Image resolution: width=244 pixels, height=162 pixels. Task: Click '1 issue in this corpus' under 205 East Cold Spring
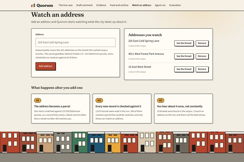coord(137,46)
